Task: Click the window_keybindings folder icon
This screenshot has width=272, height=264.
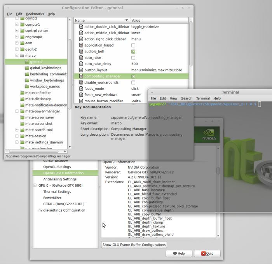Action: click(27, 80)
